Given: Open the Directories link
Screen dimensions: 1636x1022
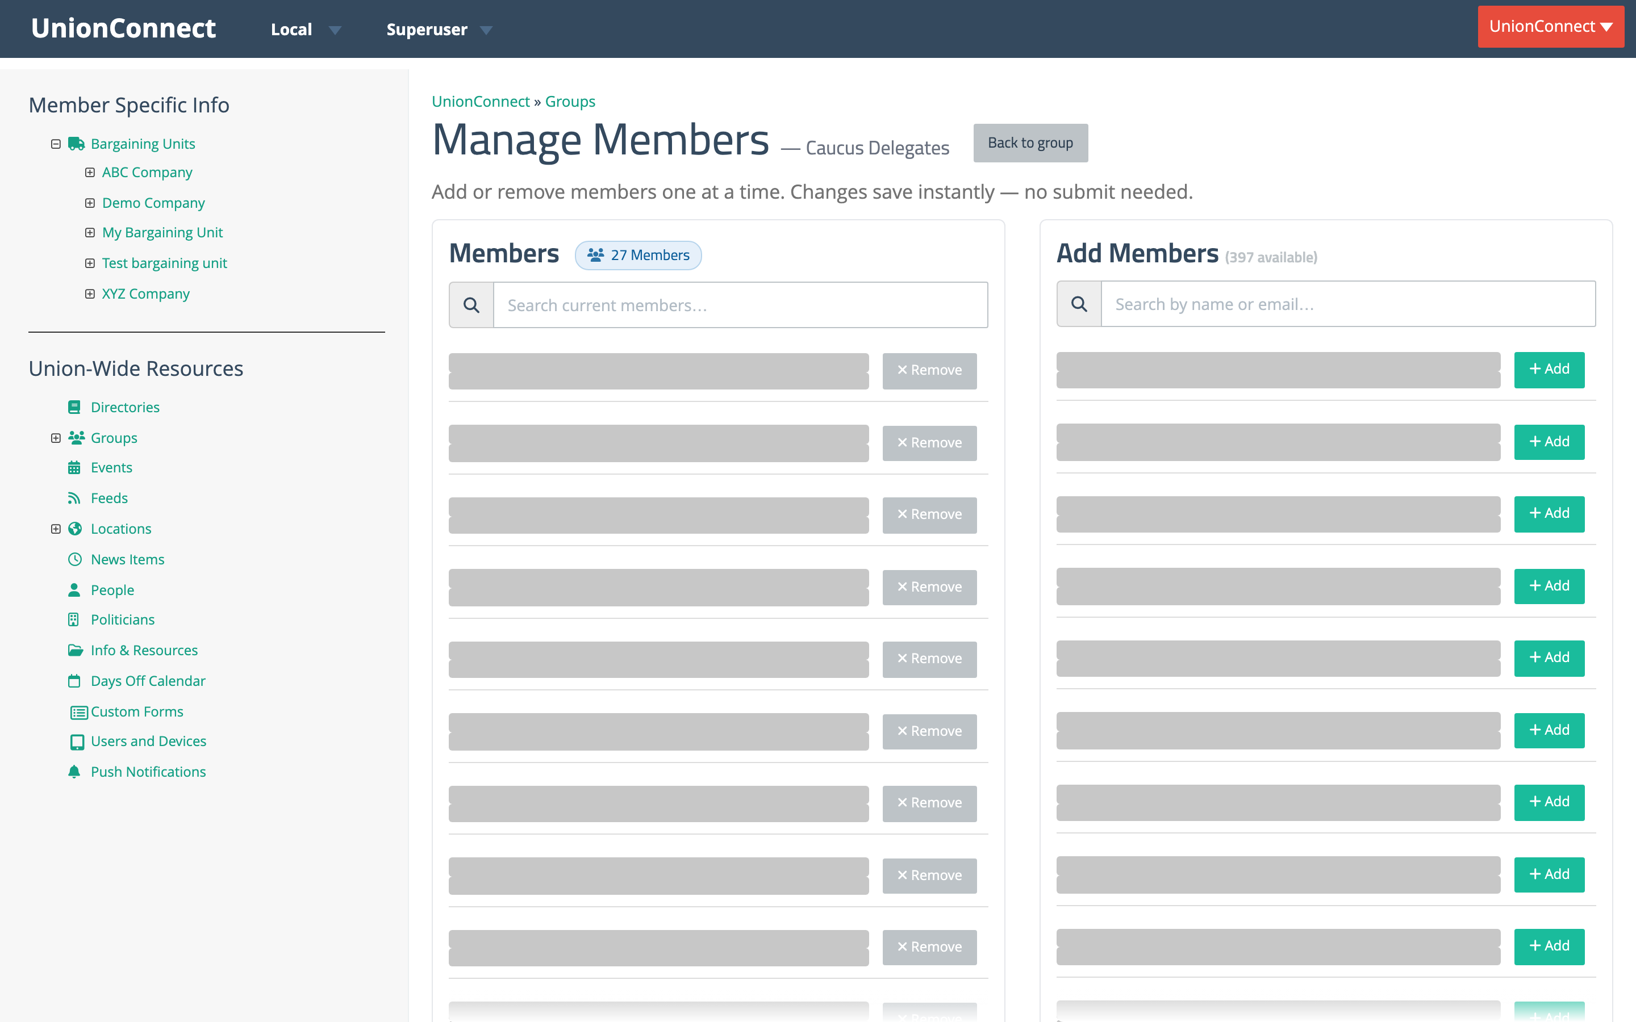Looking at the screenshot, I should click(x=125, y=407).
